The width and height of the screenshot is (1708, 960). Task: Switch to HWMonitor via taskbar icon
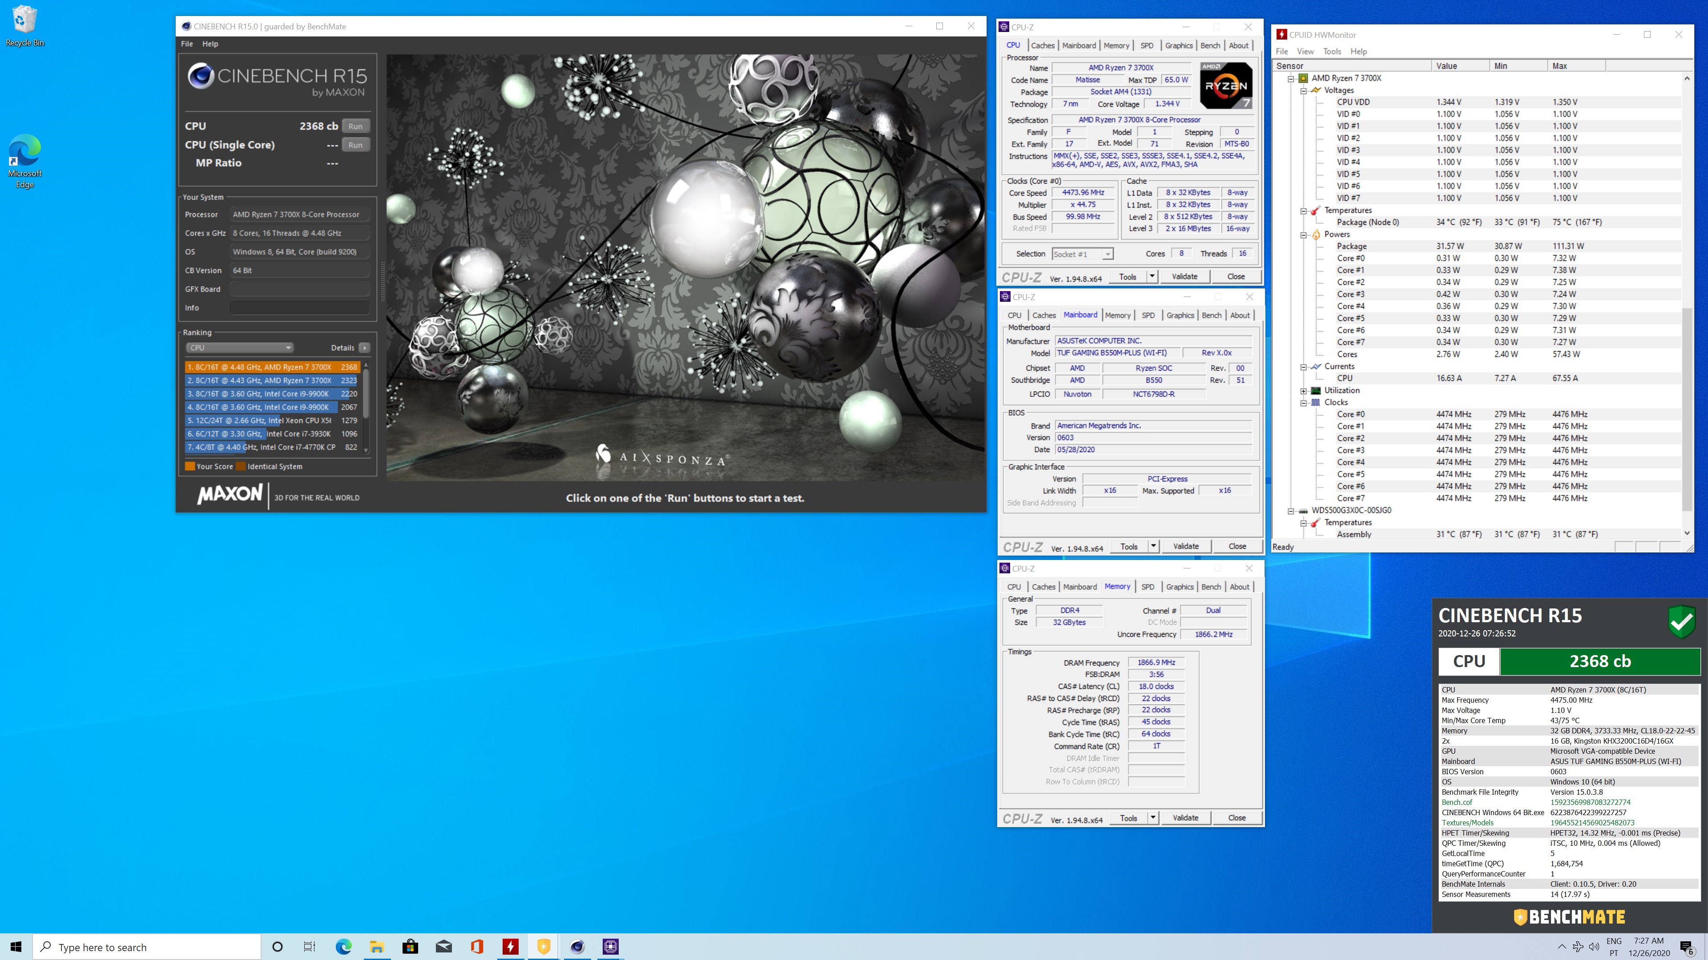(x=511, y=947)
